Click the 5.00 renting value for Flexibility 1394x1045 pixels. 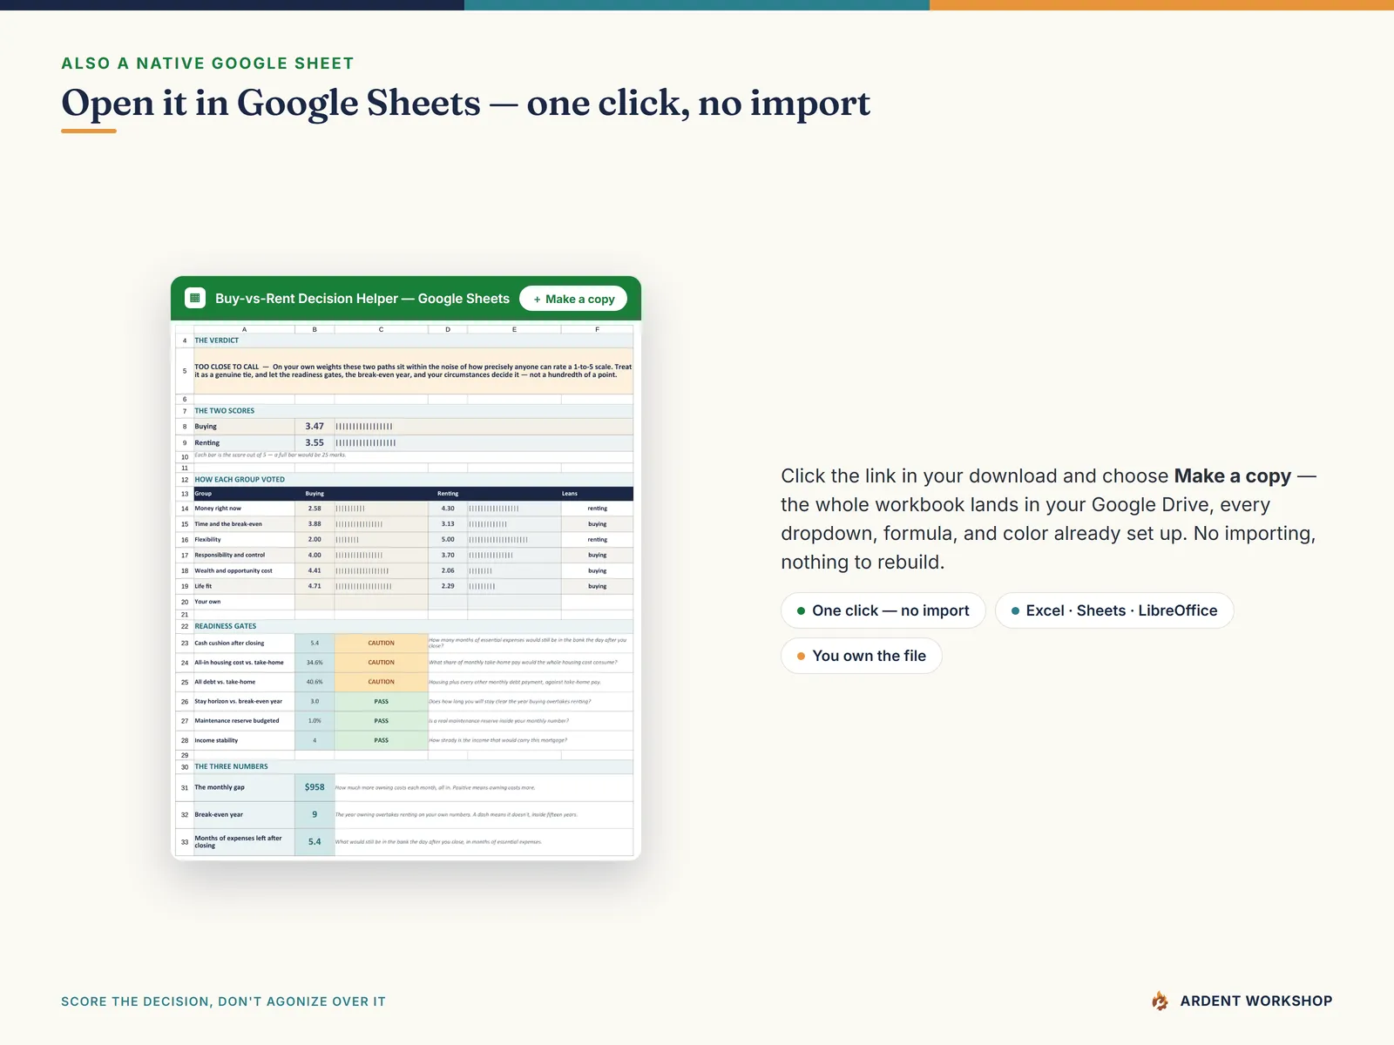pyautogui.click(x=448, y=540)
